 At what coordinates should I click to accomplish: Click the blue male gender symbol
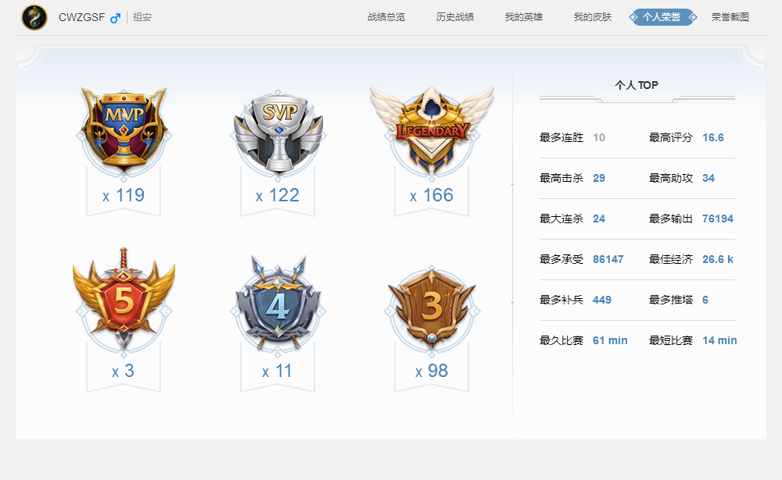[x=115, y=18]
